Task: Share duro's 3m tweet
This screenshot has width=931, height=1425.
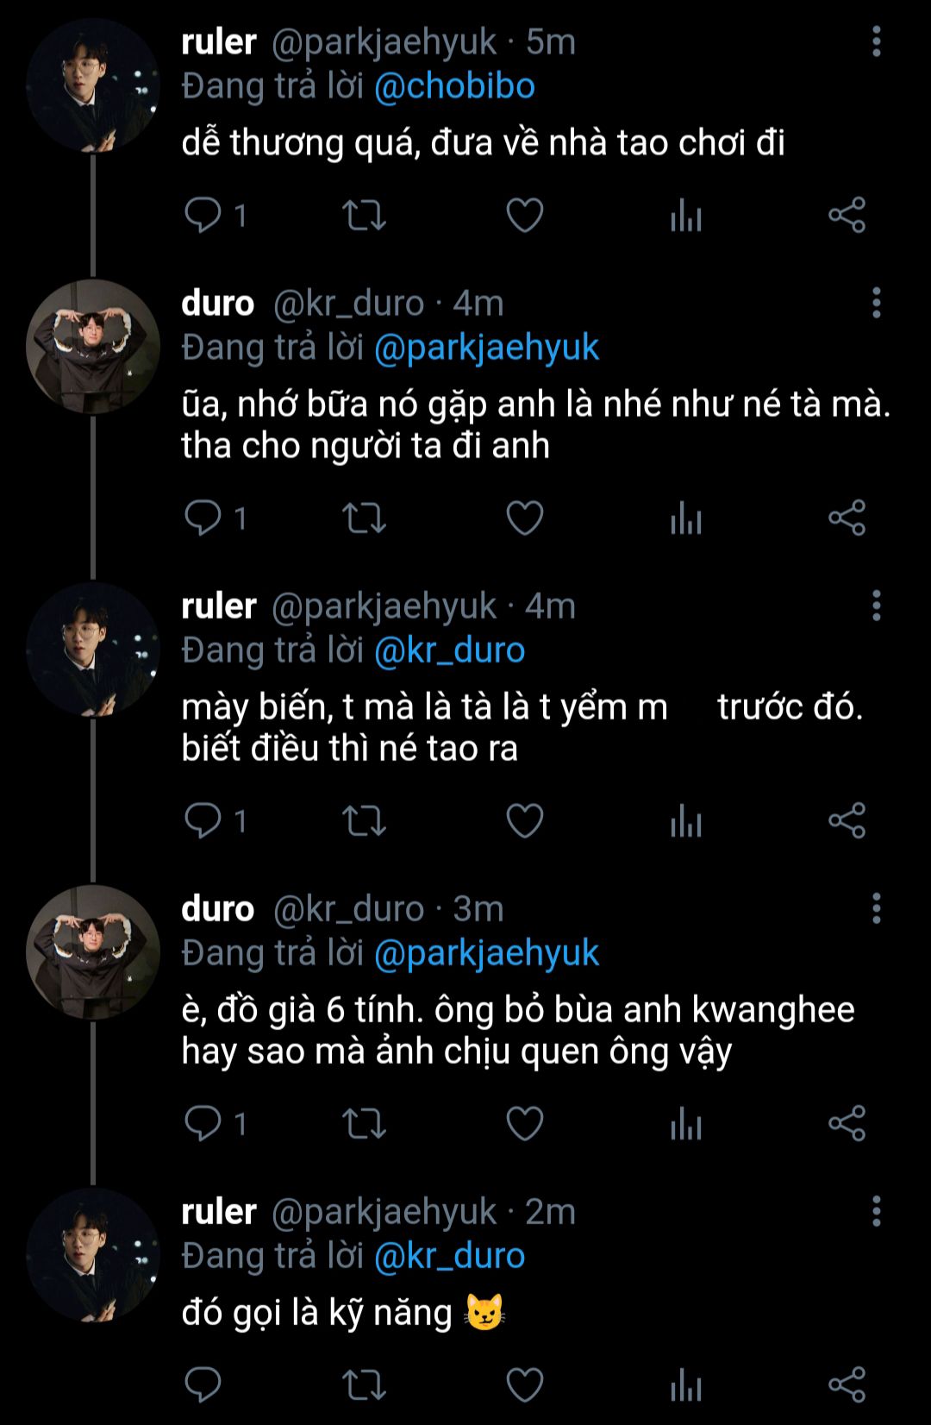Action: 847,1123
